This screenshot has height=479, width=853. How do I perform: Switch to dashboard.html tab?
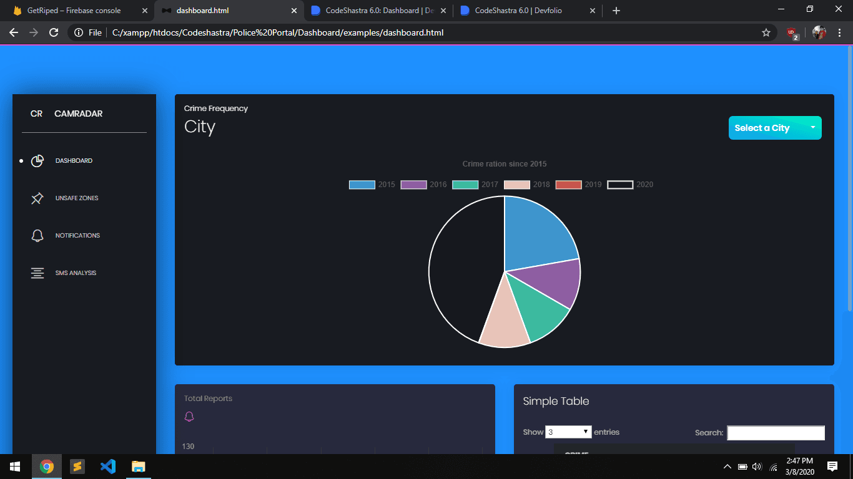pyautogui.click(x=228, y=11)
